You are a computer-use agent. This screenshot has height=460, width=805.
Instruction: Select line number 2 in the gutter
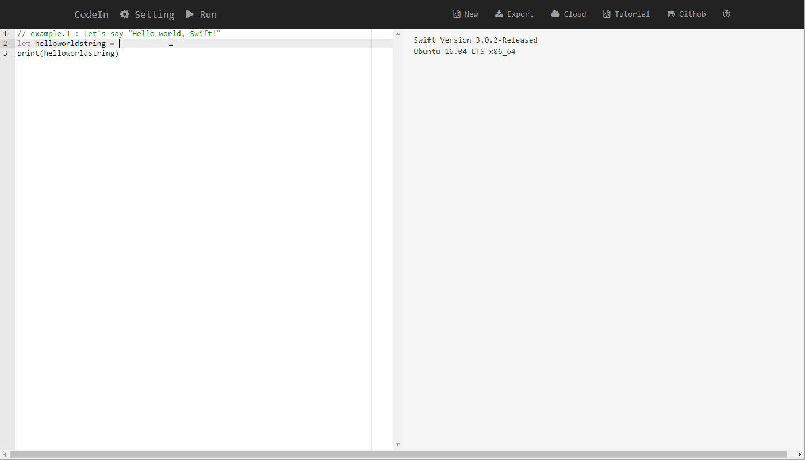(5, 44)
